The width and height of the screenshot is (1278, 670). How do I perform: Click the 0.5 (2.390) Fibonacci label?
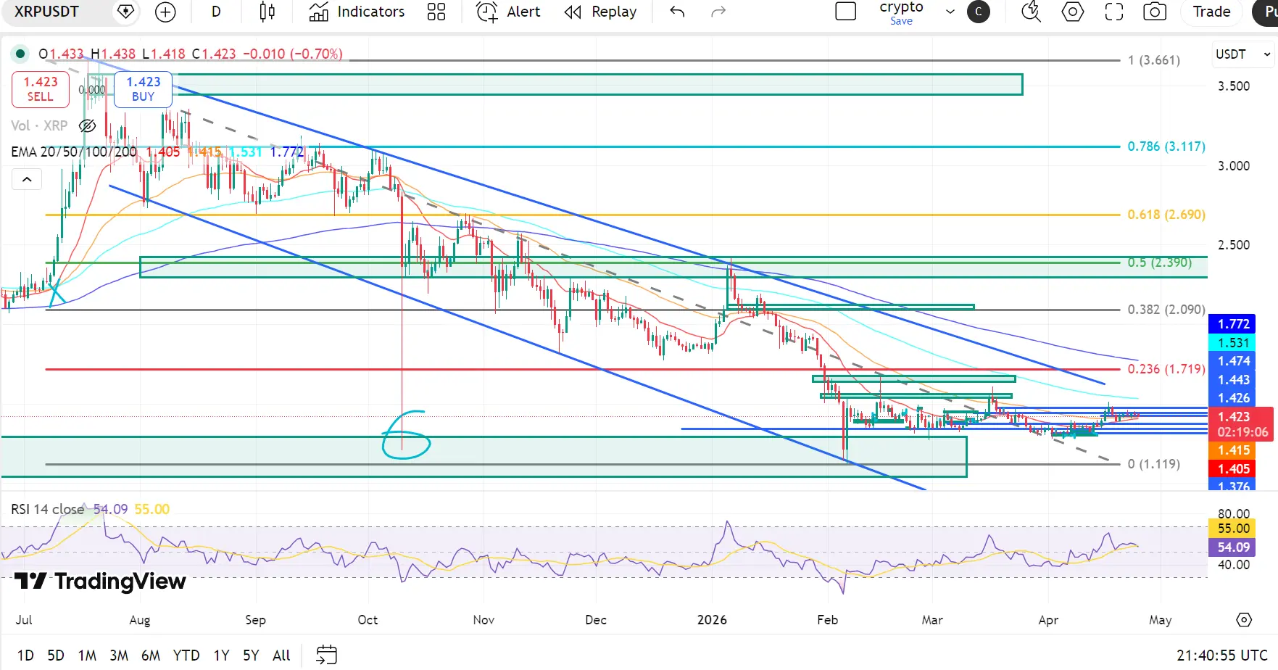[x=1159, y=262]
